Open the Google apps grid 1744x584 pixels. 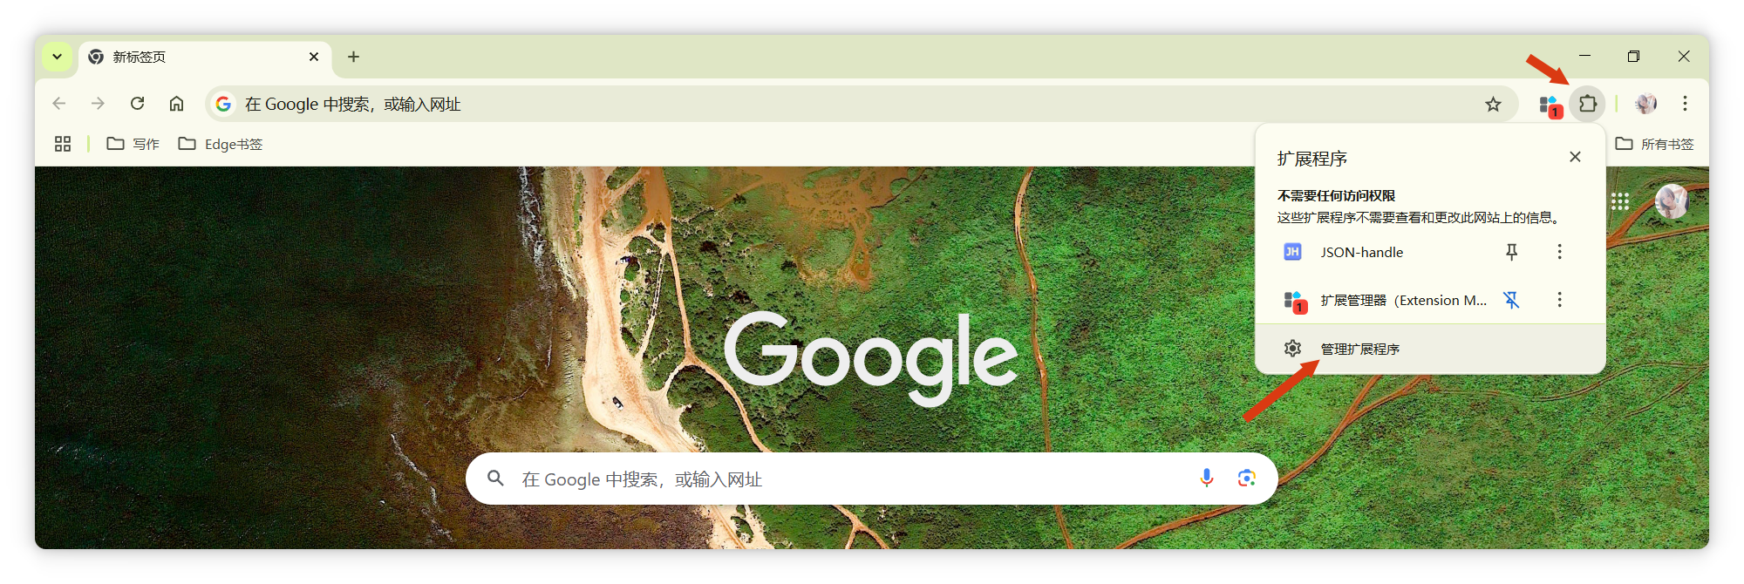coord(1620,201)
